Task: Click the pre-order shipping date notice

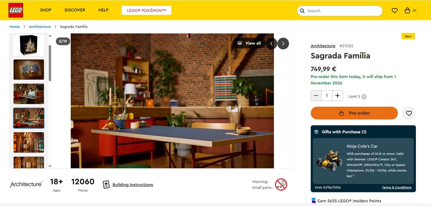Action: (353, 80)
